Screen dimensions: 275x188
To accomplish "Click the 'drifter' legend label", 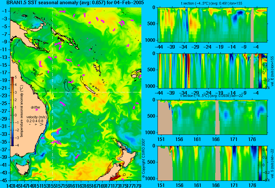I will click(36, 107).
